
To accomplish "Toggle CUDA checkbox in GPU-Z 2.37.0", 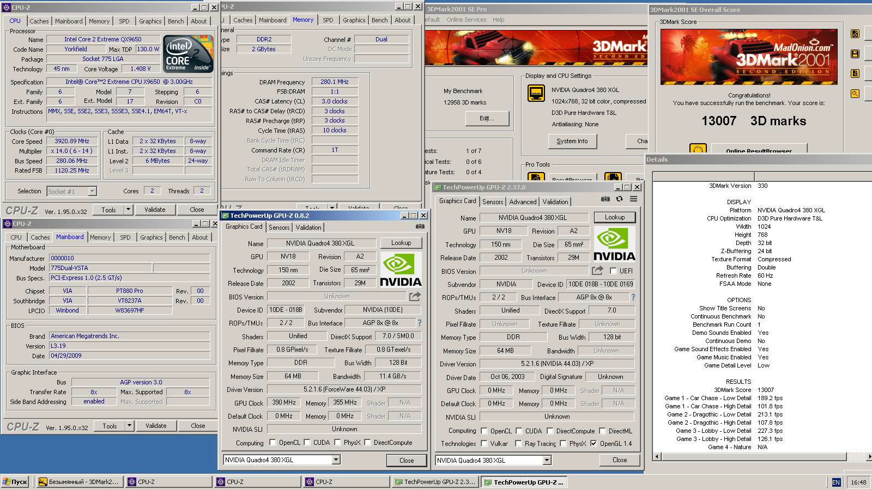I will pos(519,431).
